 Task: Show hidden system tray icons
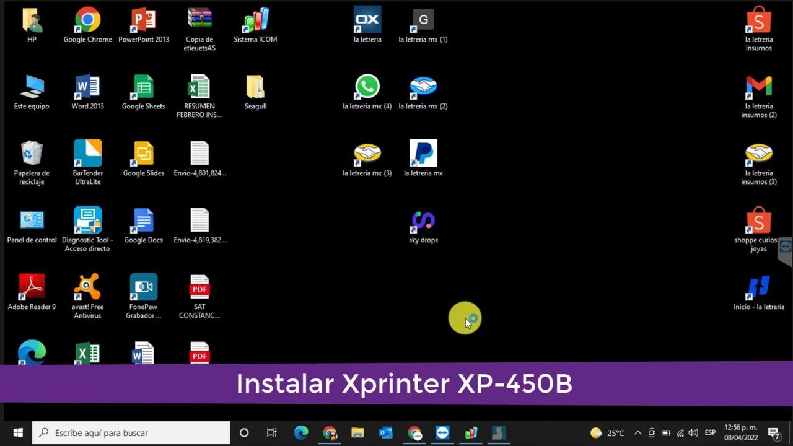pos(637,433)
